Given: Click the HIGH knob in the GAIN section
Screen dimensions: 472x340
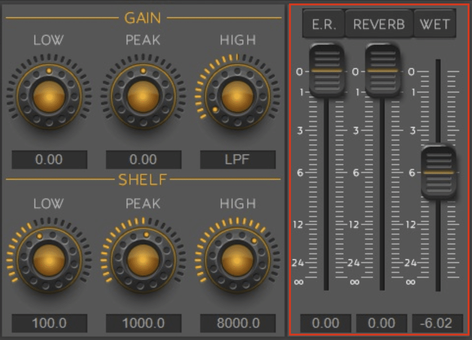Looking at the screenshot, I should (x=237, y=96).
